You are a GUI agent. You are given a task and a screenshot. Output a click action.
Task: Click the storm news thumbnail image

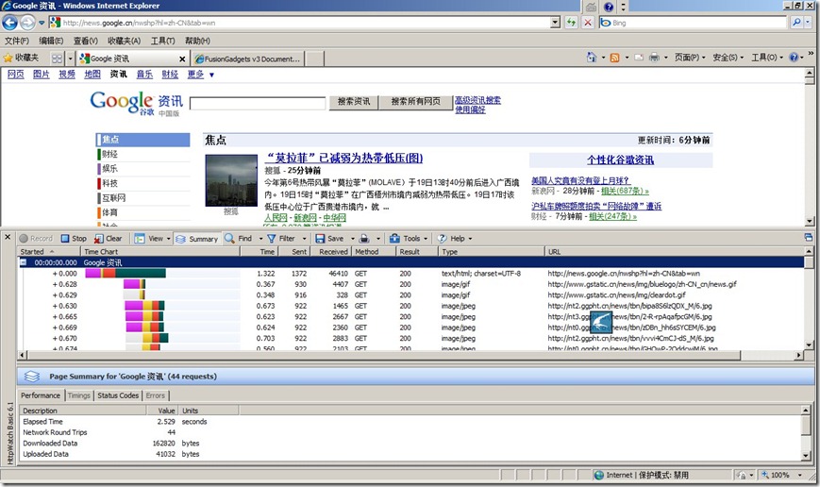[231, 180]
